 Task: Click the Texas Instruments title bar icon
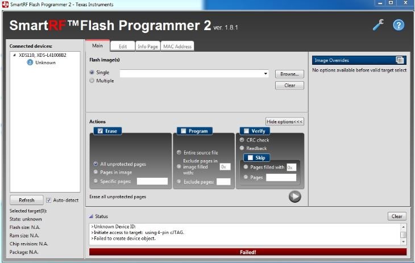[5, 4]
